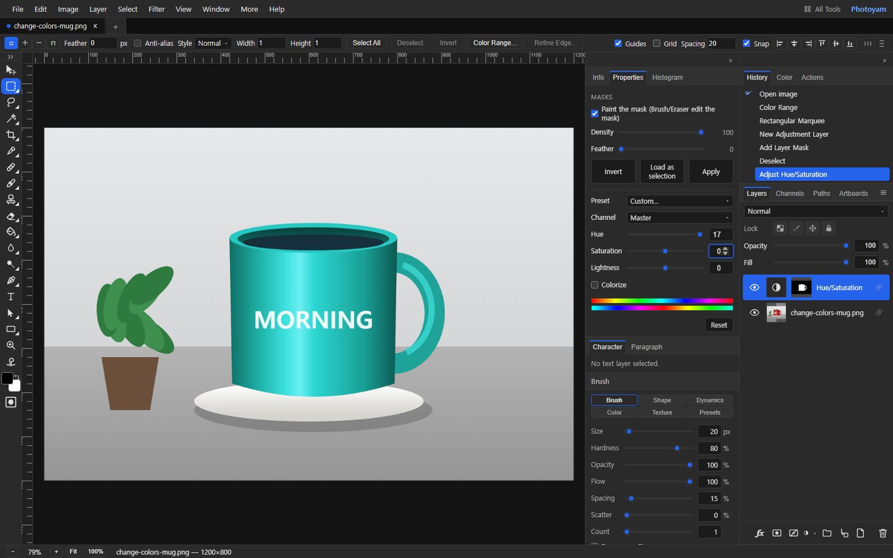Click Load as selection button
Image resolution: width=893 pixels, height=558 pixels.
(662, 172)
